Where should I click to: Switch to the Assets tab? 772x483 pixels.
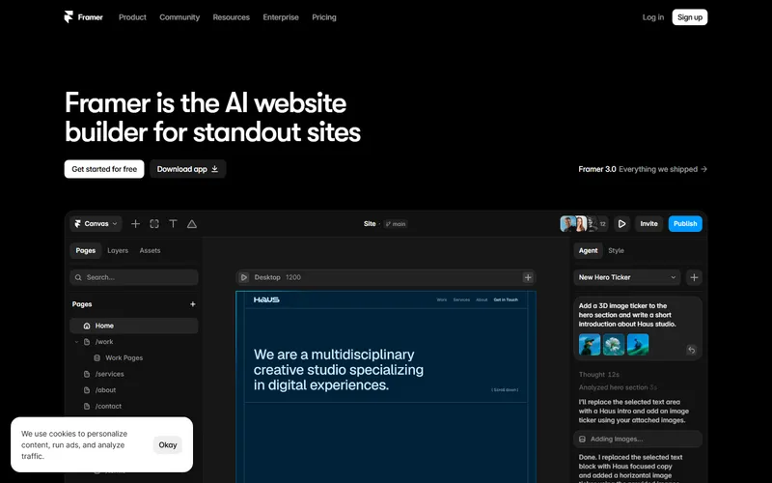coord(150,250)
